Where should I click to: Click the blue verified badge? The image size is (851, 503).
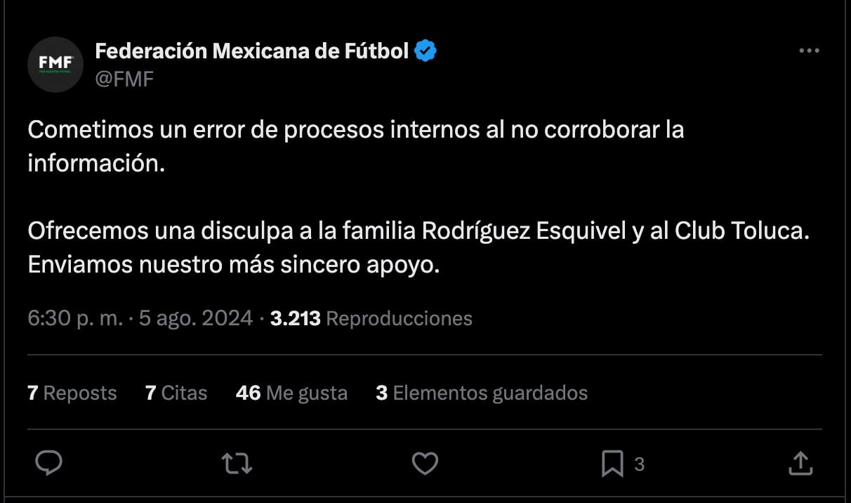[425, 51]
